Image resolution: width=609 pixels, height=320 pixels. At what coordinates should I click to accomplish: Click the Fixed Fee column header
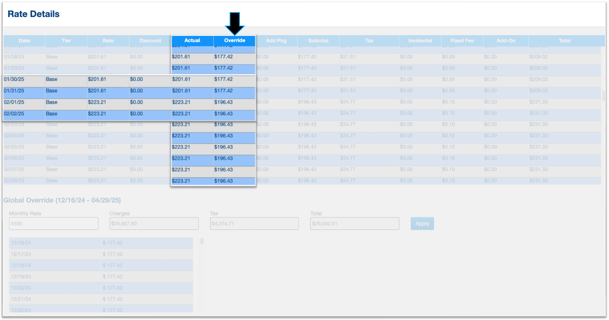coord(462,41)
